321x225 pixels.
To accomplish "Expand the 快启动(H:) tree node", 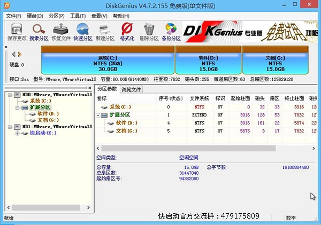I will [17, 133].
